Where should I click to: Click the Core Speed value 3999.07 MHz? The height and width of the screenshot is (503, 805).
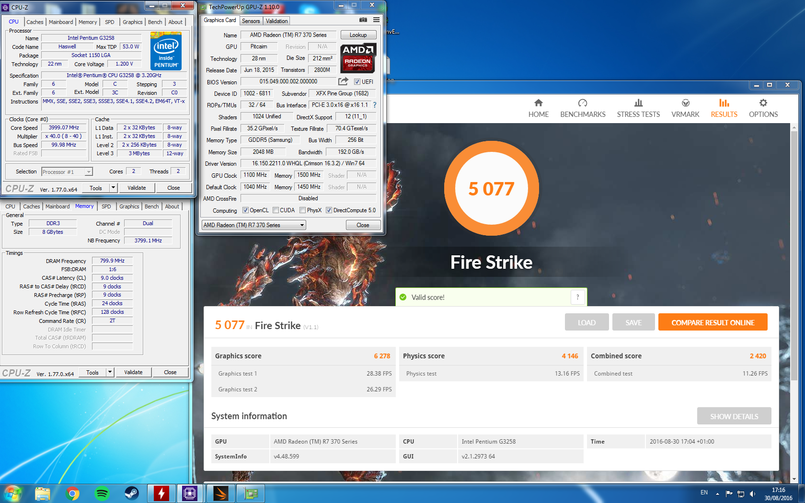click(x=64, y=128)
